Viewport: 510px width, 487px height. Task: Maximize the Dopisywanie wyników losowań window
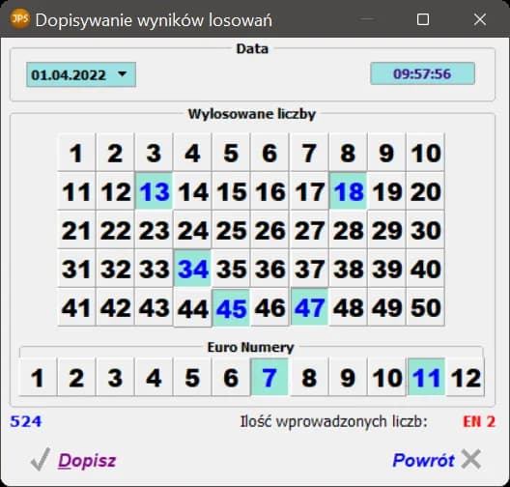tap(423, 19)
